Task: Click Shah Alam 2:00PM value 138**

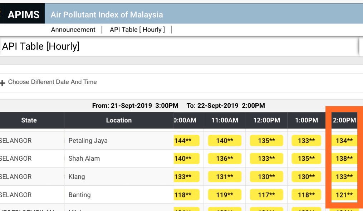Action: (x=344, y=159)
